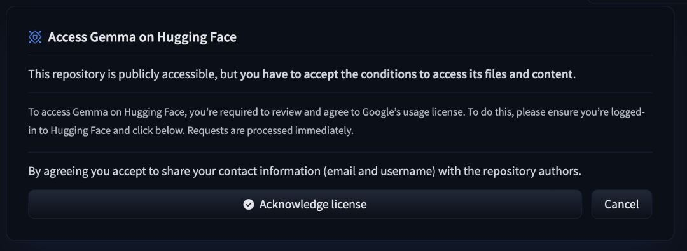
Task: Click the "This repository is publicly accessible" text
Action: pyautogui.click(x=123, y=74)
